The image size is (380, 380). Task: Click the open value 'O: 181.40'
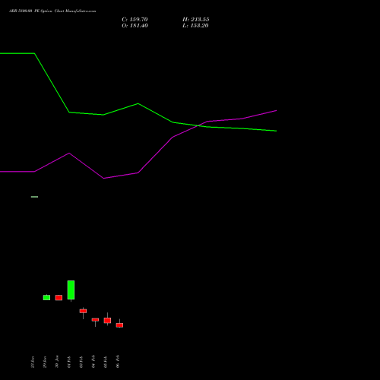[x=135, y=26]
